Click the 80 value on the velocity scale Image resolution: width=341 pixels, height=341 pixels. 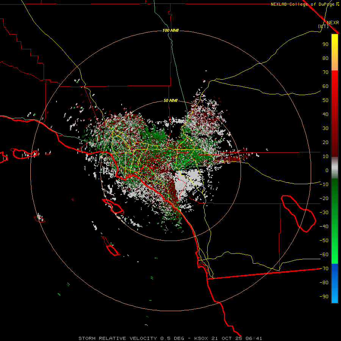(x=325, y=58)
